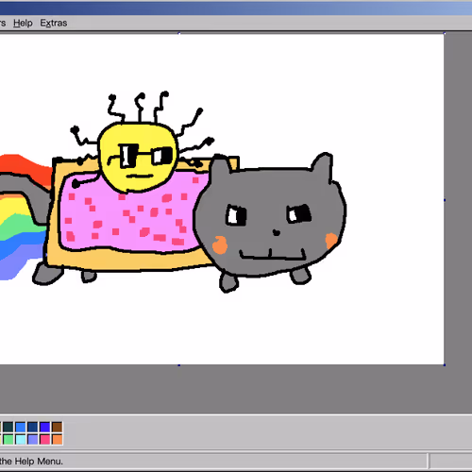Select the indigo violet-blue swatch
The image size is (472, 472).
click(44, 427)
